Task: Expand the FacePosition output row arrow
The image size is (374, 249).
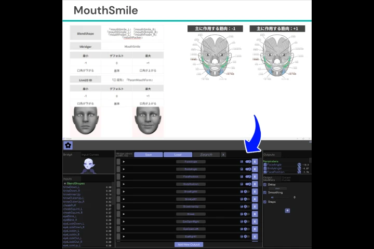Action: 124,176
